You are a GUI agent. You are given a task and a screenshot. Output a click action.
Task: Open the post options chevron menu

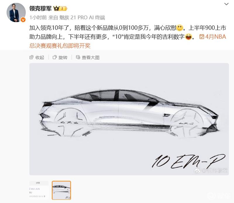pyautogui.click(x=226, y=4)
